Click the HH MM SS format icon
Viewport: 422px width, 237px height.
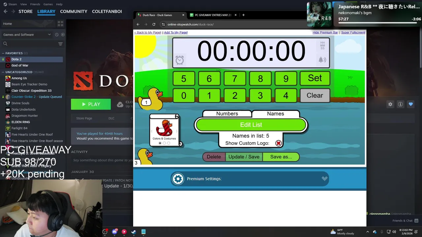click(x=322, y=45)
